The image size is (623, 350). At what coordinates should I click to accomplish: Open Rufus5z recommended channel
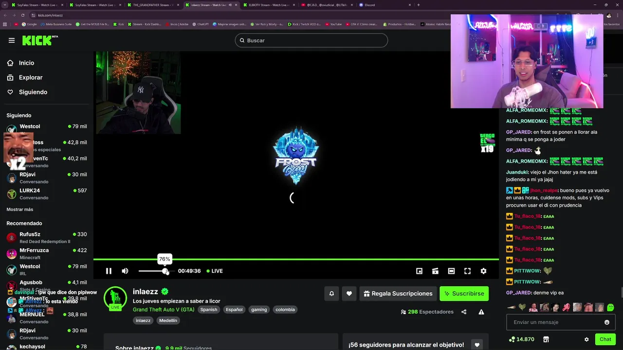click(47, 237)
